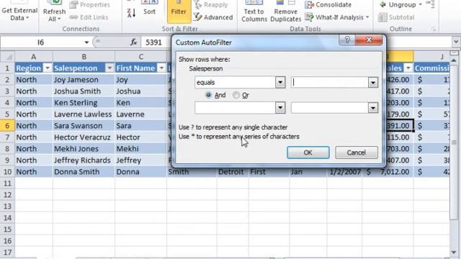Close the Custom AutoFilter dialog
The width and height of the screenshot is (461, 259).
click(369, 40)
